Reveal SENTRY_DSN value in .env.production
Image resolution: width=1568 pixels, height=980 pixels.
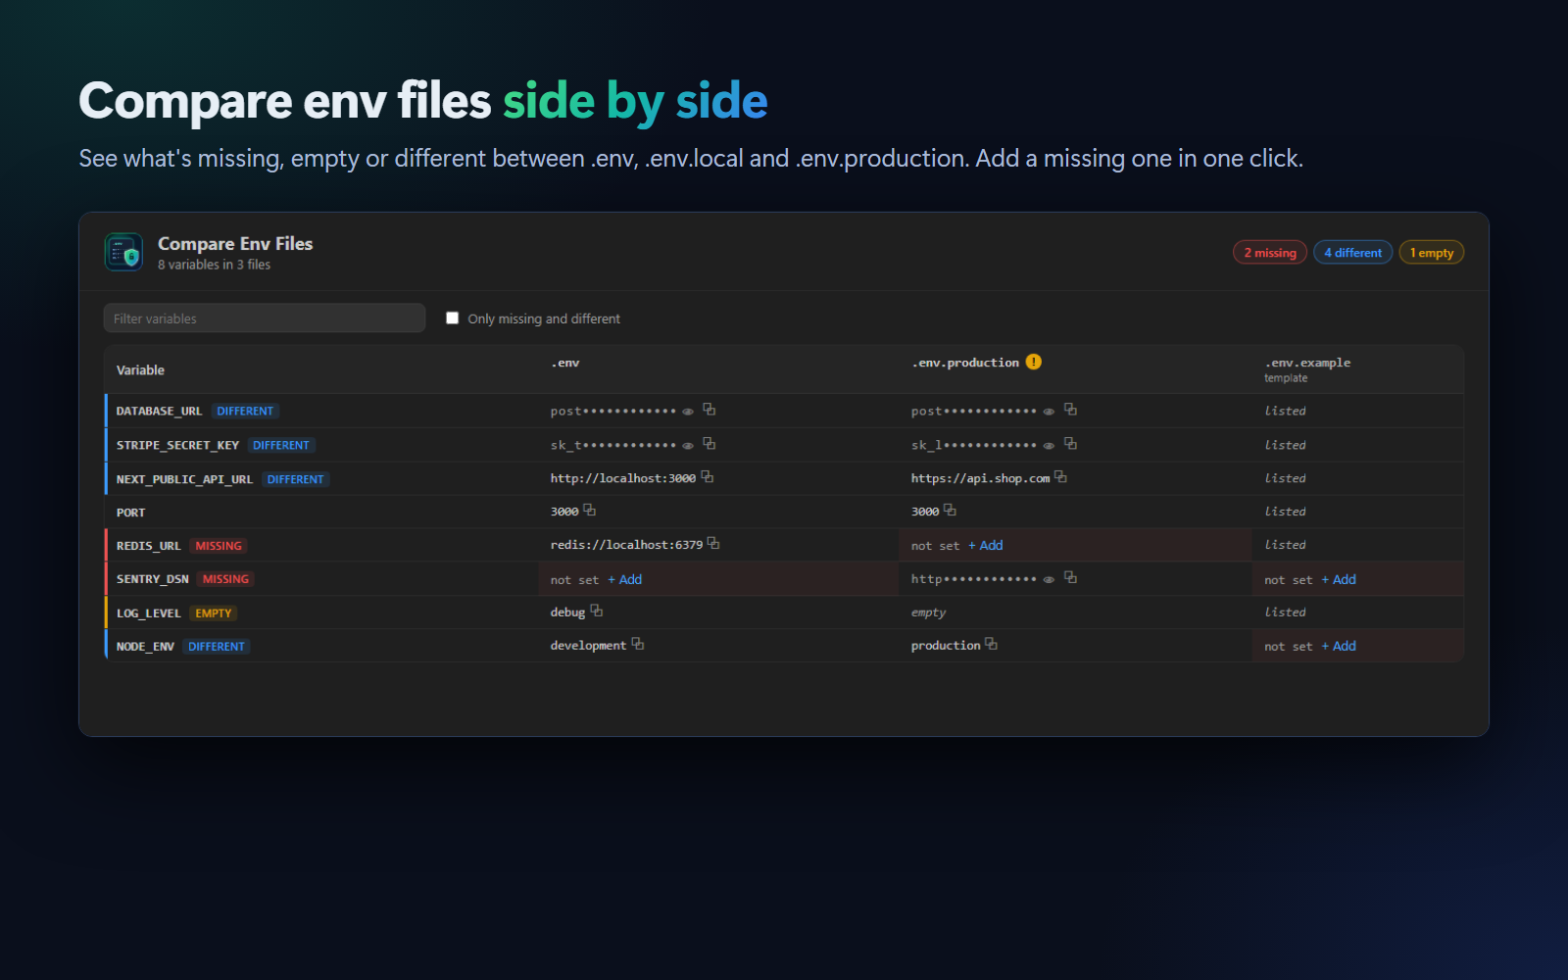(x=1049, y=580)
